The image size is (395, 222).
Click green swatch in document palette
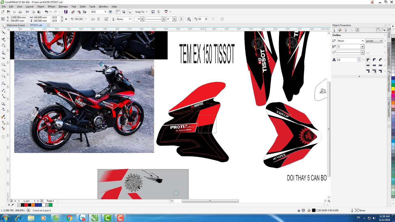[x=51, y=205]
